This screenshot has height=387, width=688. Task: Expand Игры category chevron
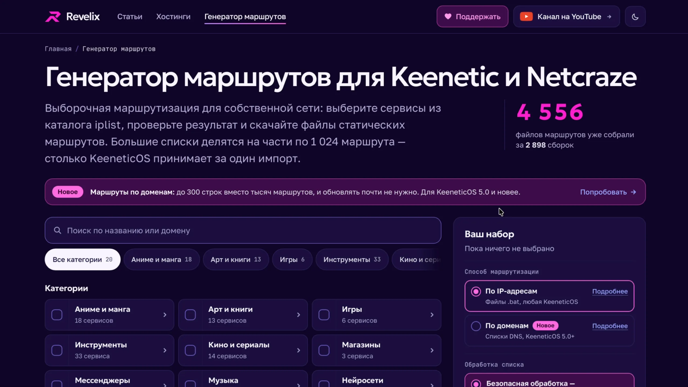(x=432, y=315)
